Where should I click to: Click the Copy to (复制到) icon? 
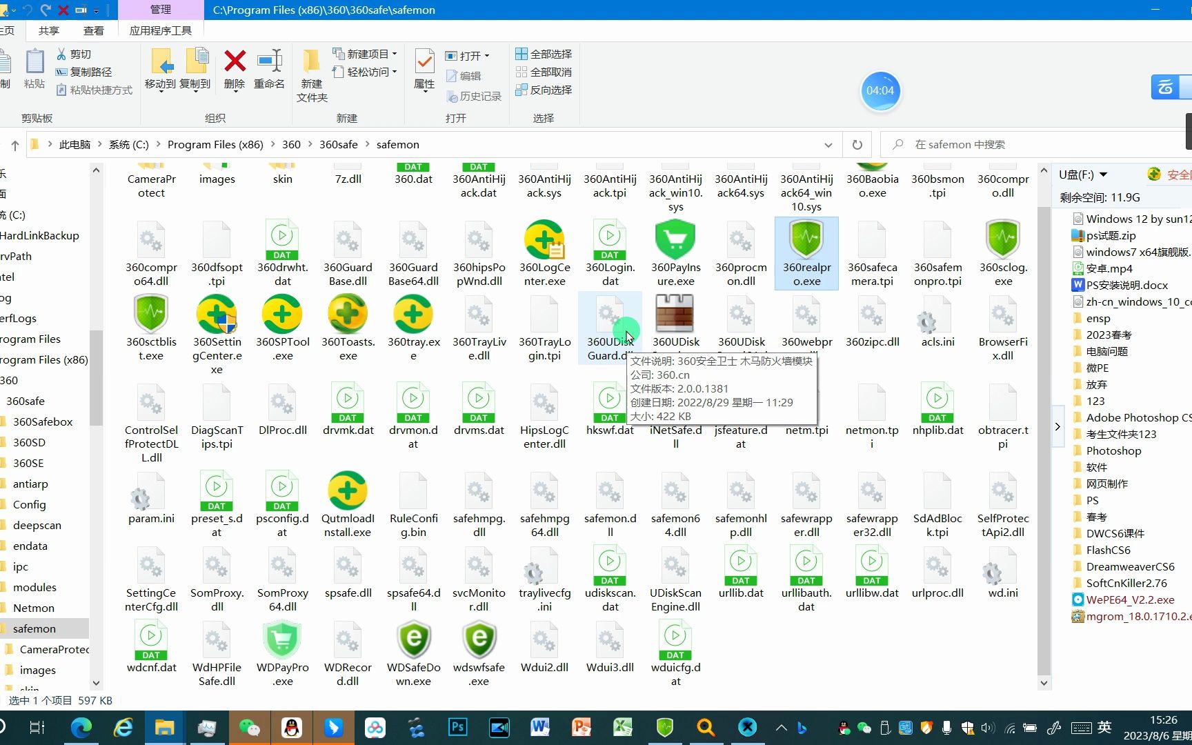[195, 69]
